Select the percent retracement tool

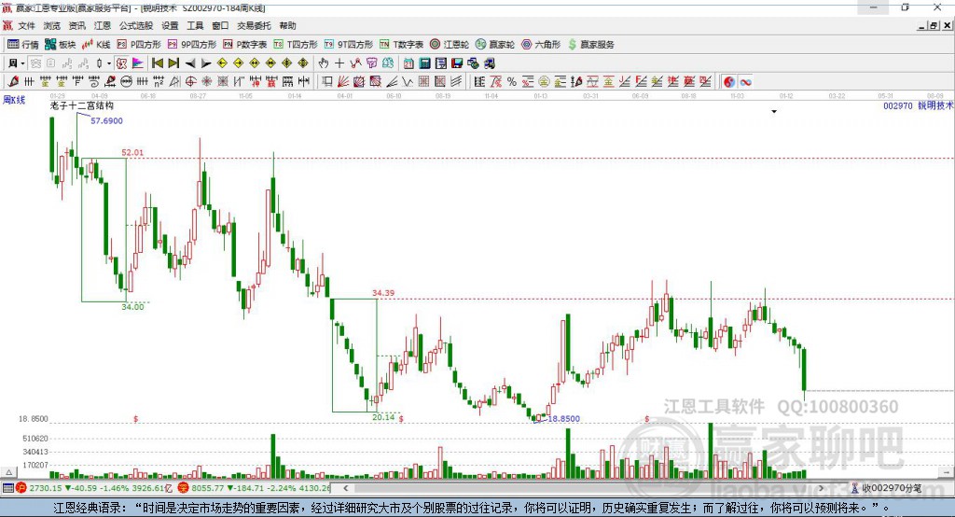coord(512,82)
